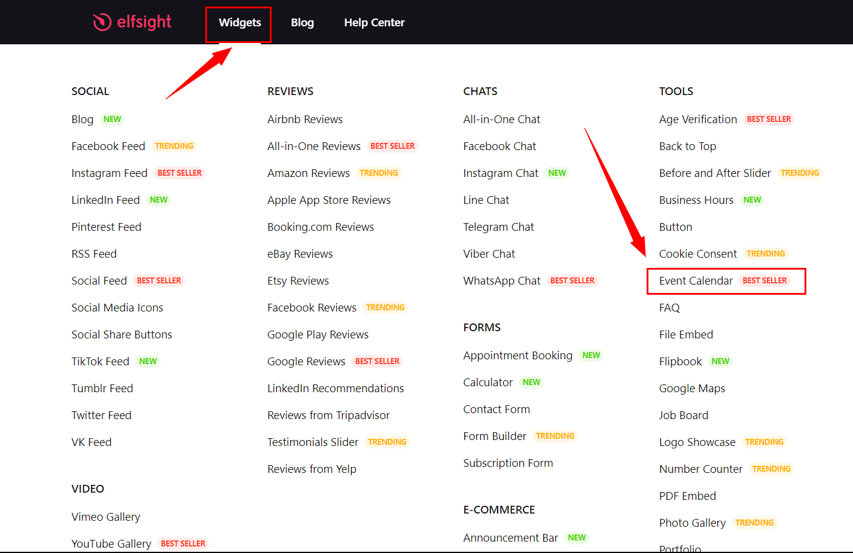Open All-in-One Chat widget
The image size is (853, 553).
pos(502,120)
